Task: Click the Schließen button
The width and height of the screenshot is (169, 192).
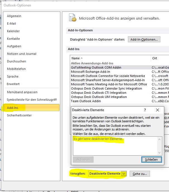Action: [151, 160]
